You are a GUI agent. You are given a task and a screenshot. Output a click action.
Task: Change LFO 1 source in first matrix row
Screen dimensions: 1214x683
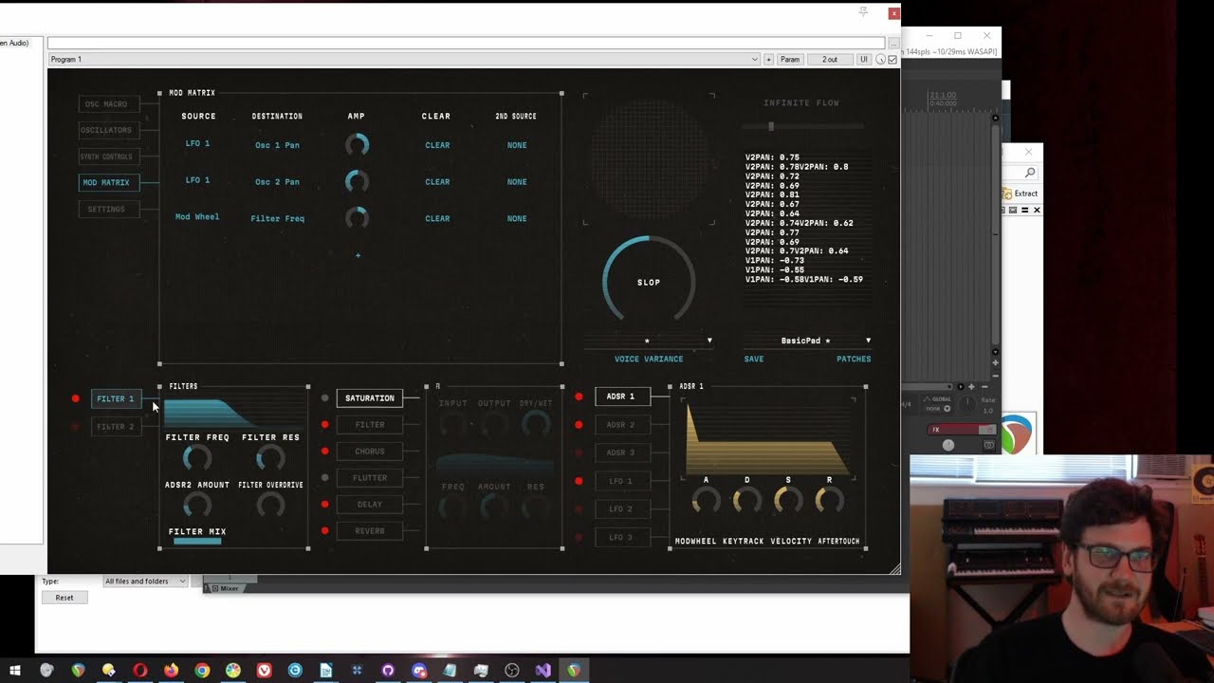(197, 144)
